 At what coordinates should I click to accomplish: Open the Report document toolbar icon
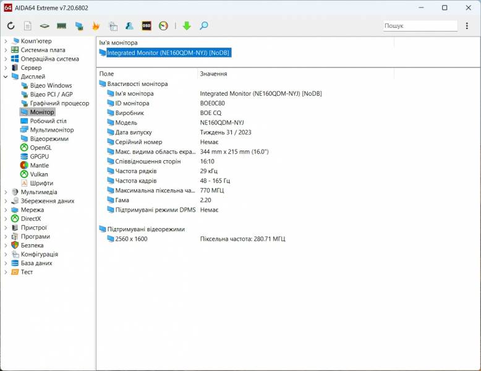(28, 26)
